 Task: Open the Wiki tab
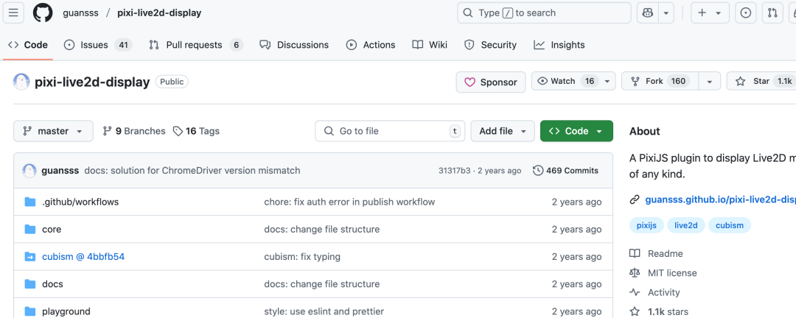click(430, 45)
